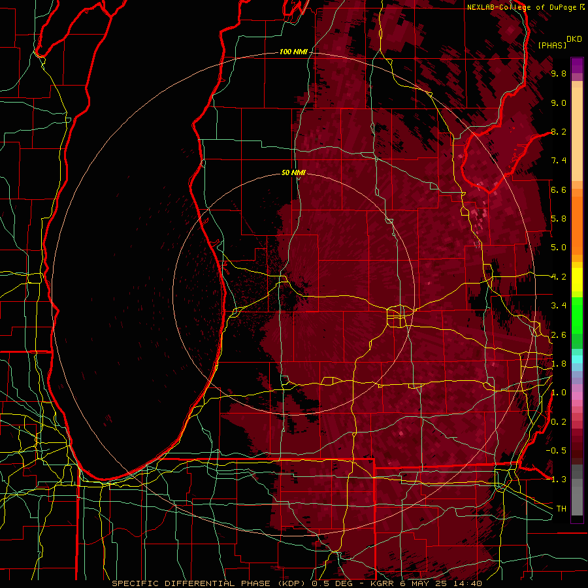The height and width of the screenshot is (588, 588).
Task: Click the -0.5 scale value
Action: [x=556, y=450]
